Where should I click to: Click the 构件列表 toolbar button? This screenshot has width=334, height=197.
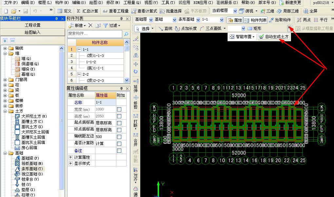point(255,20)
